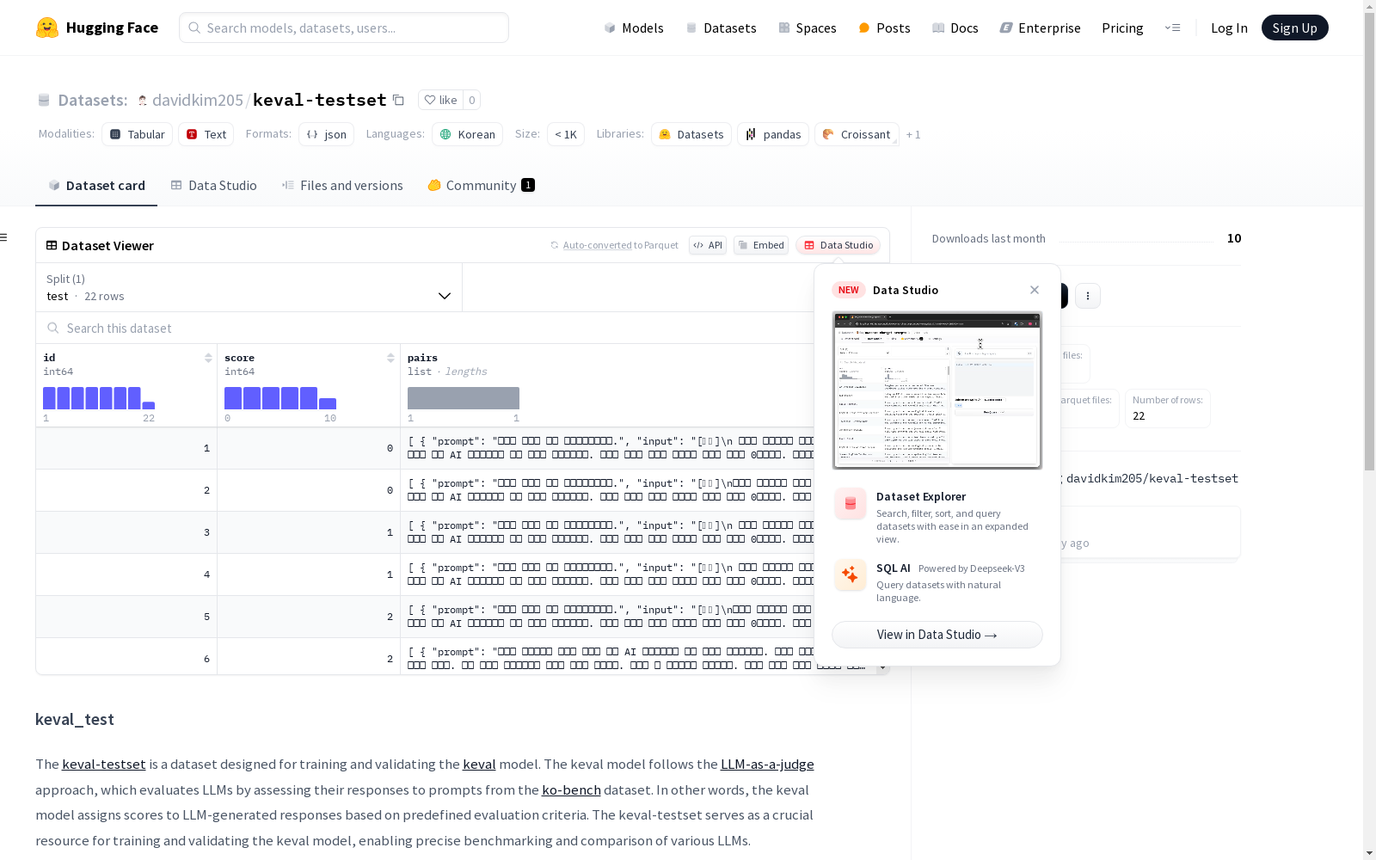Viewport: 1376px width, 860px height.
Task: Select the < 1K size tag
Action: tap(566, 134)
